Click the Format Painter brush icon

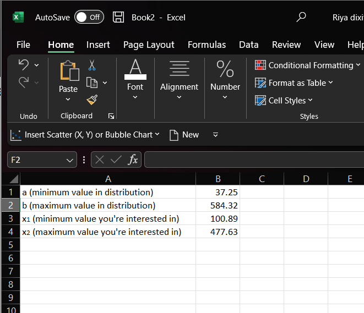point(92,100)
